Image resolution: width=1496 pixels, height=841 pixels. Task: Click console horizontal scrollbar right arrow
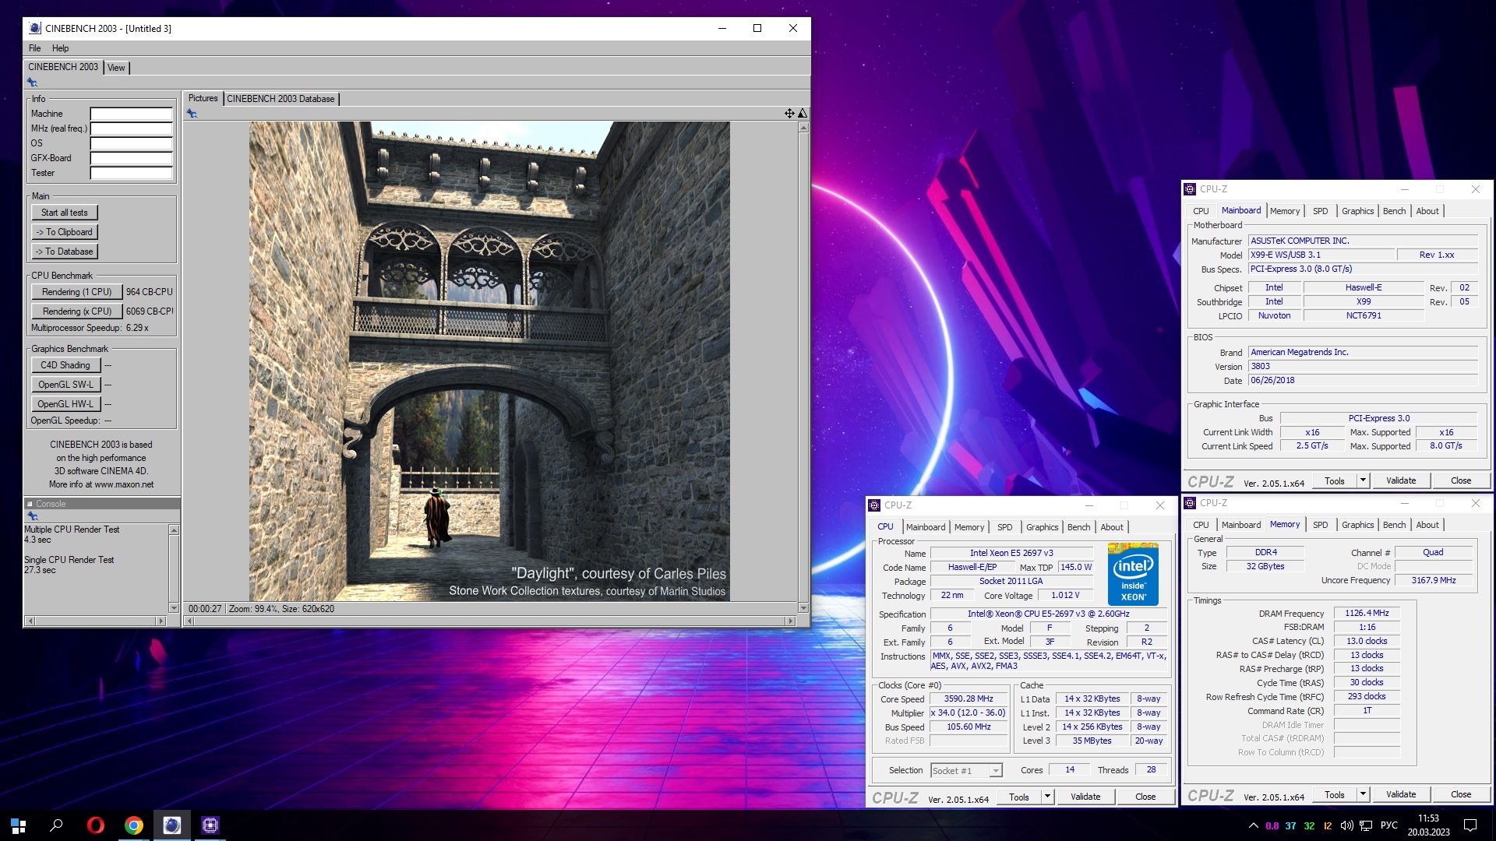pyautogui.click(x=161, y=621)
